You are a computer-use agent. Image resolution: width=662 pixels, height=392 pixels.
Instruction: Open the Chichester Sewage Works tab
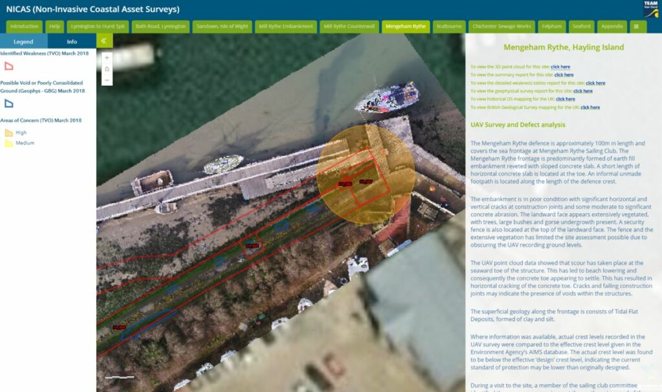(502, 26)
